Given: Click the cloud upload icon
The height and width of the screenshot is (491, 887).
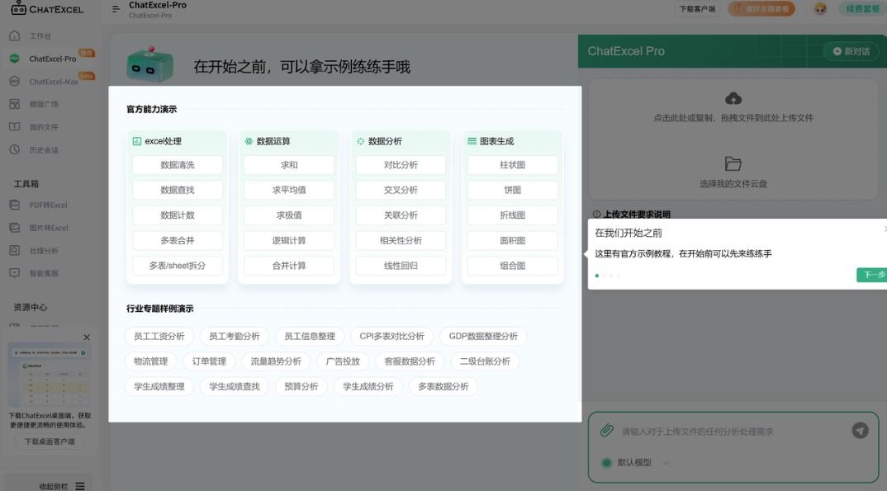Looking at the screenshot, I should pyautogui.click(x=733, y=99).
